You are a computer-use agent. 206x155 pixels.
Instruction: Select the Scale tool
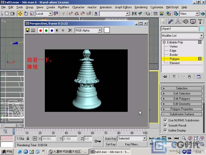point(32,14)
